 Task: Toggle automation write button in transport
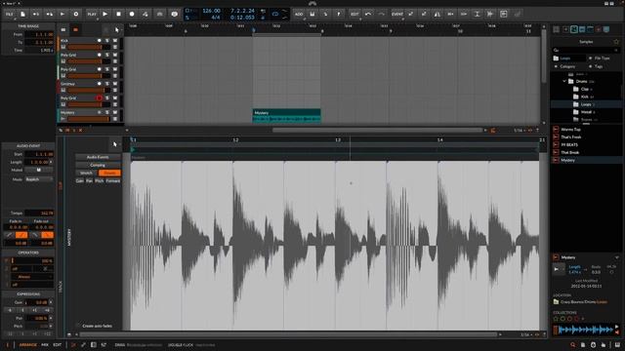146,14
